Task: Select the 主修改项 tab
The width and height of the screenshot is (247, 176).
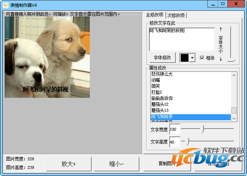Action: (155, 15)
